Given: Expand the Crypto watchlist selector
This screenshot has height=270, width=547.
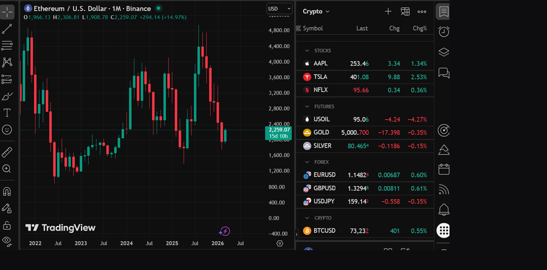Looking at the screenshot, I should (x=315, y=11).
